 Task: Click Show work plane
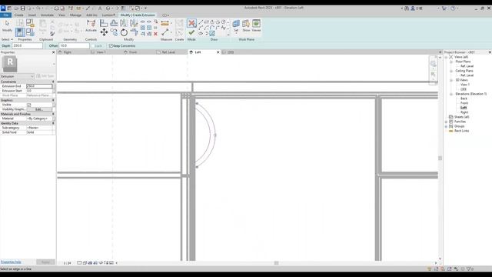point(246,25)
